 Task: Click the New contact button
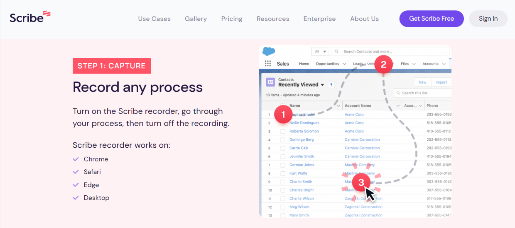click(422, 82)
